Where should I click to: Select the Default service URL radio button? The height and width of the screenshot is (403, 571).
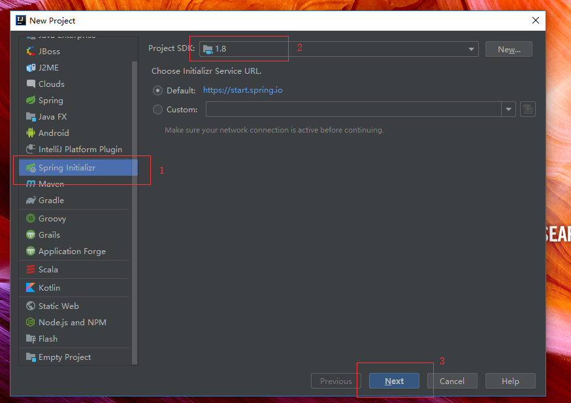click(157, 90)
